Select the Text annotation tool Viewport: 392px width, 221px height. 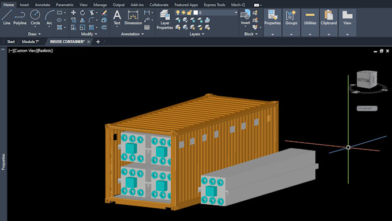coord(117,17)
